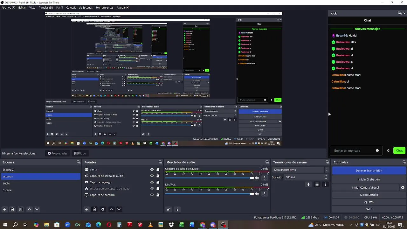
Task: Click Enviar un mensaje chat input
Action: point(353,151)
